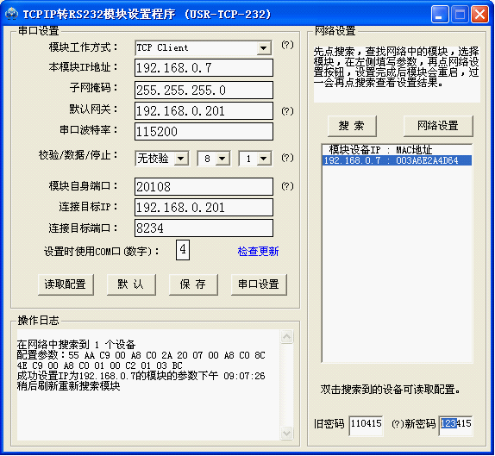495x456 pixels.
Task: Click the 保存 button
Action: [x=193, y=284]
